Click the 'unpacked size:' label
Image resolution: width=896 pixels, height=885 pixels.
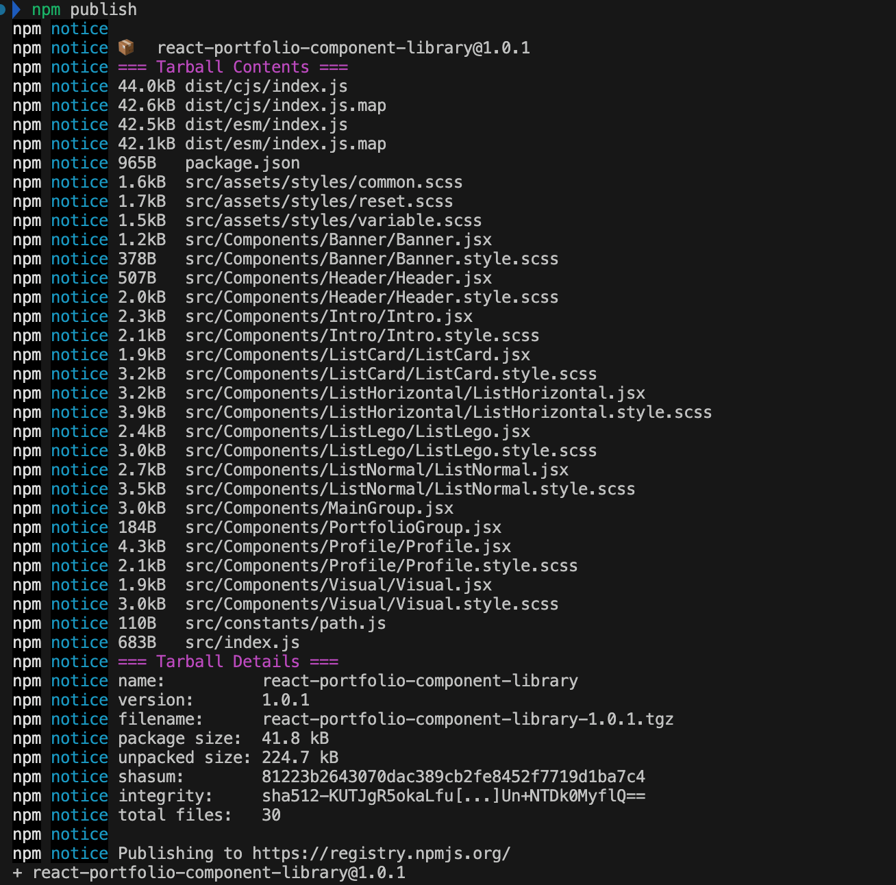tap(185, 758)
